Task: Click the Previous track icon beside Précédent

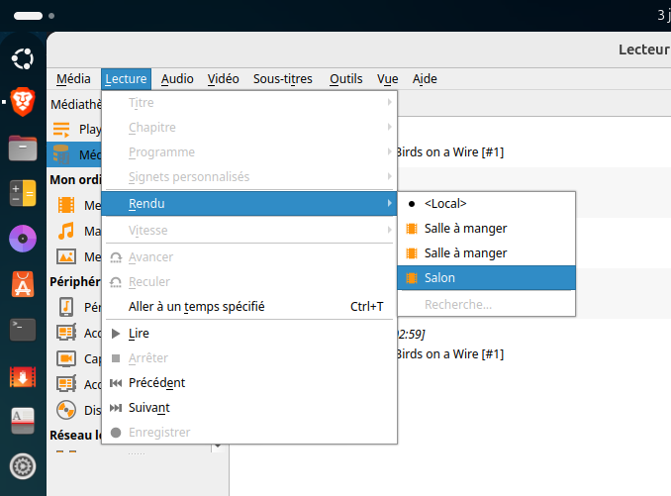Action: click(x=116, y=382)
